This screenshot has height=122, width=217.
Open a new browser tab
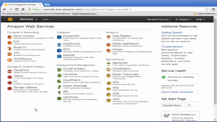(47, 5)
